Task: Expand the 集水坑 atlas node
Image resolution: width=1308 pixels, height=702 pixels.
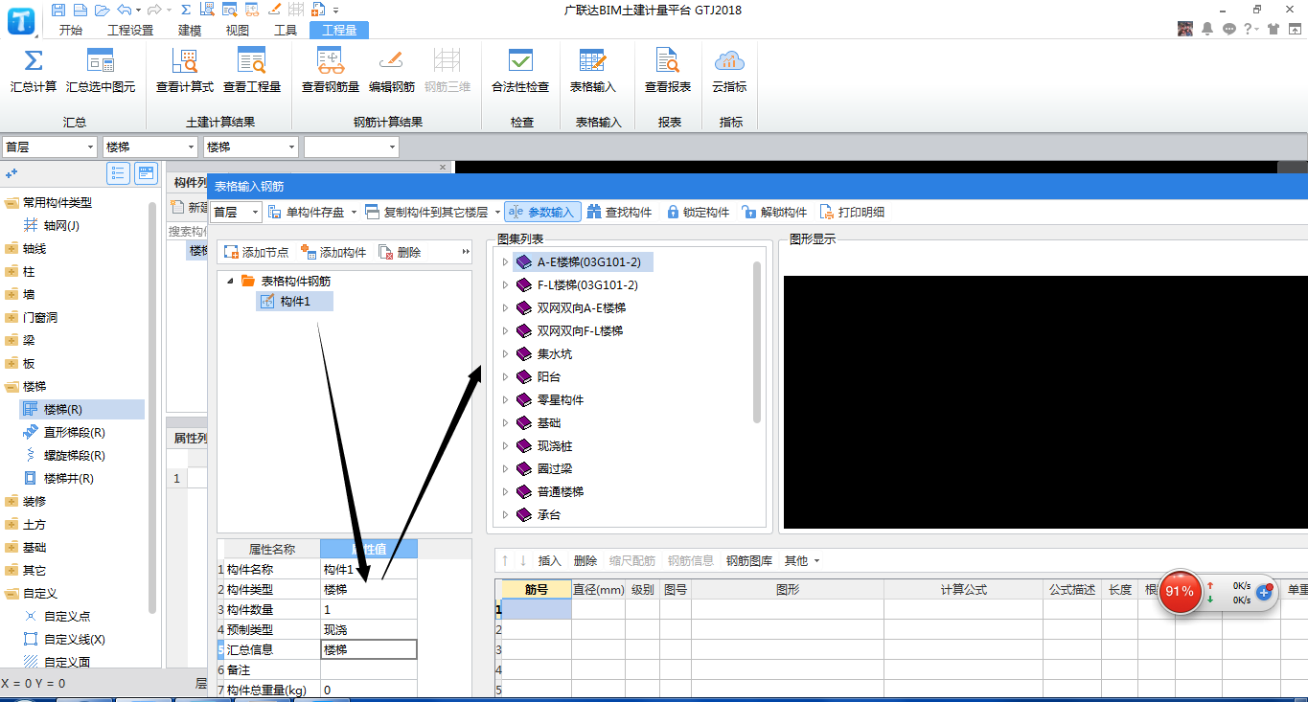Action: [505, 353]
